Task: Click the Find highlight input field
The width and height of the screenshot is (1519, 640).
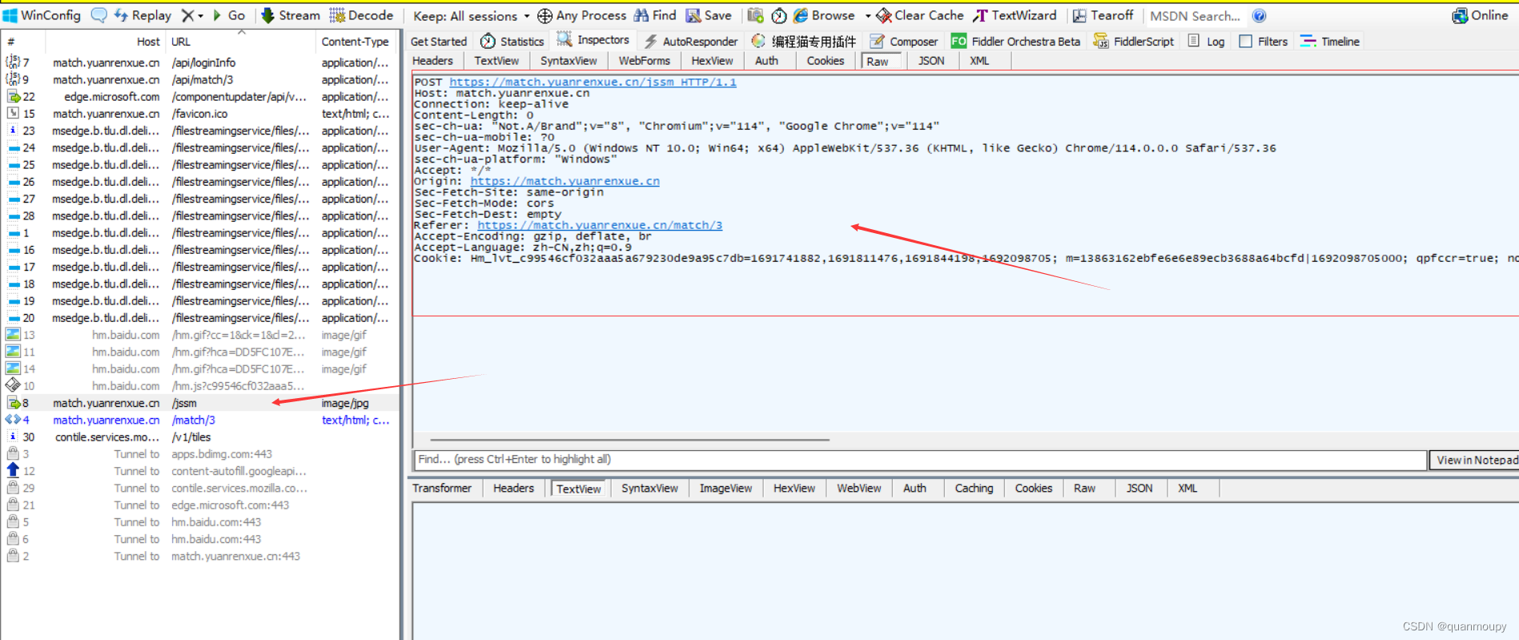Action: pyautogui.click(x=919, y=460)
